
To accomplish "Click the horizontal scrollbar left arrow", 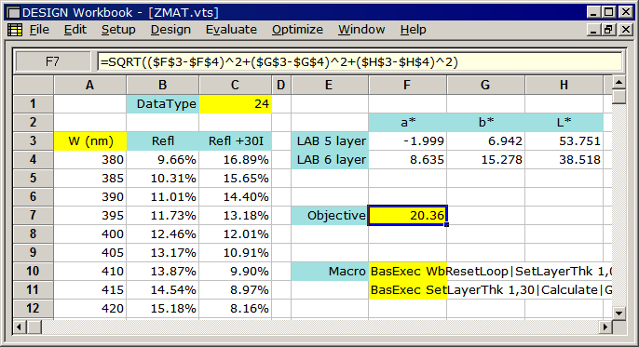I will pyautogui.click(x=20, y=327).
